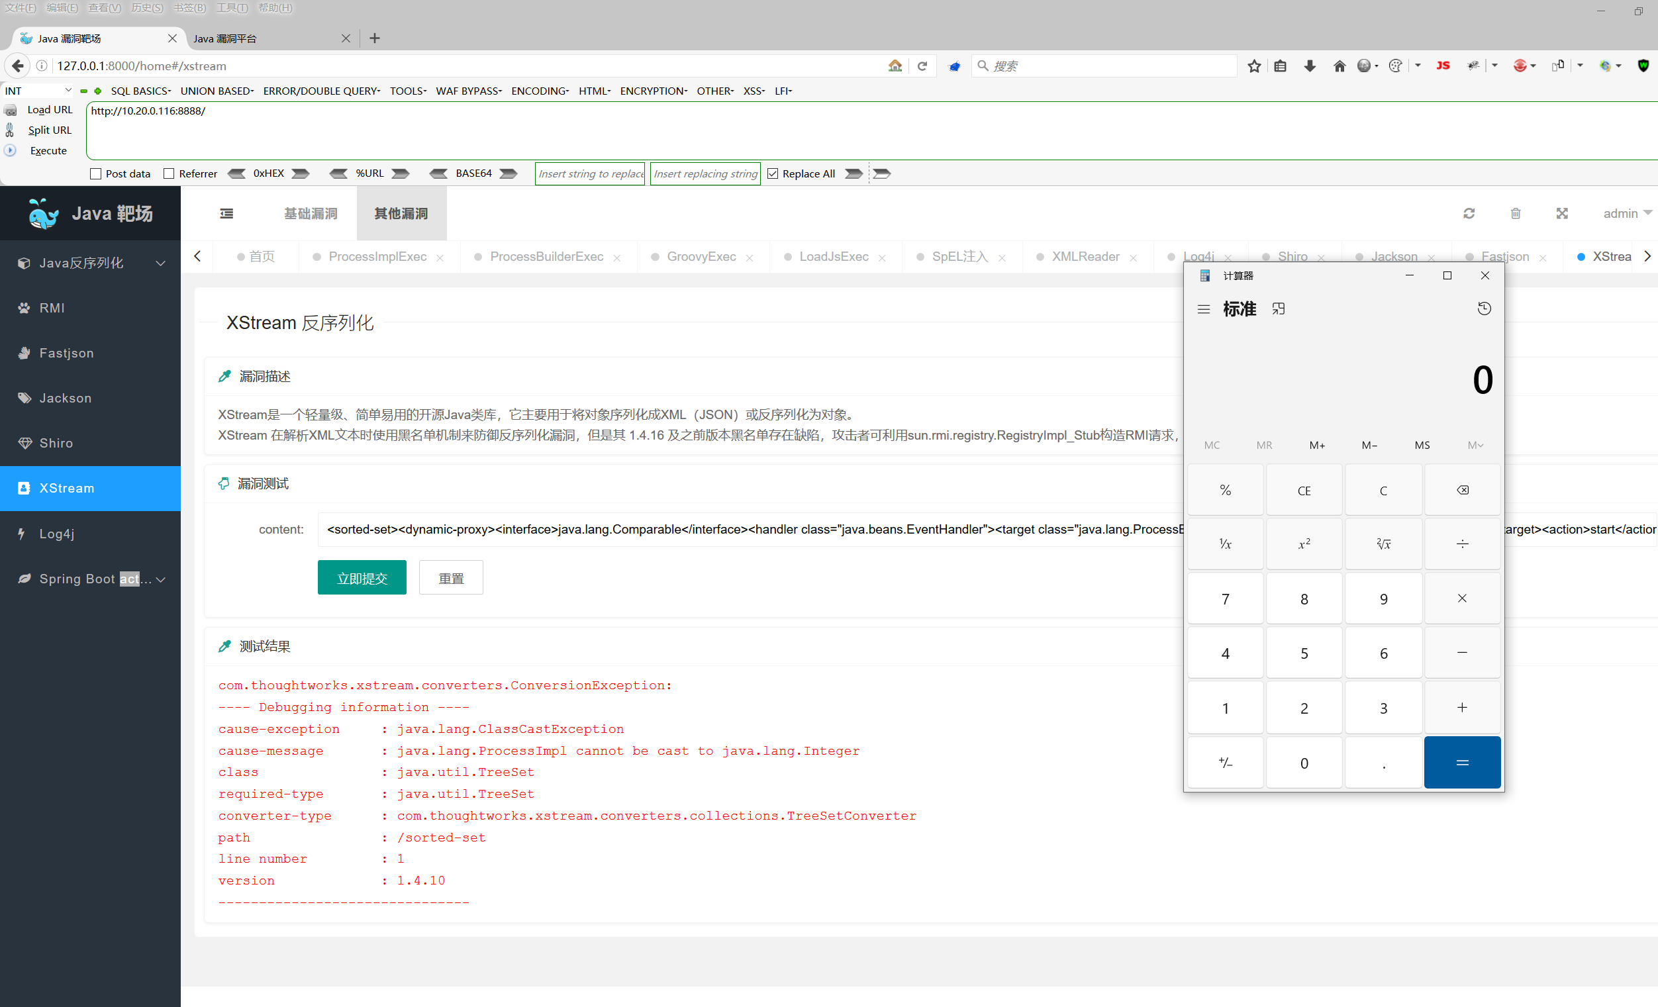Click browser reload page icon
This screenshot has width=1658, height=1007.
tap(922, 66)
